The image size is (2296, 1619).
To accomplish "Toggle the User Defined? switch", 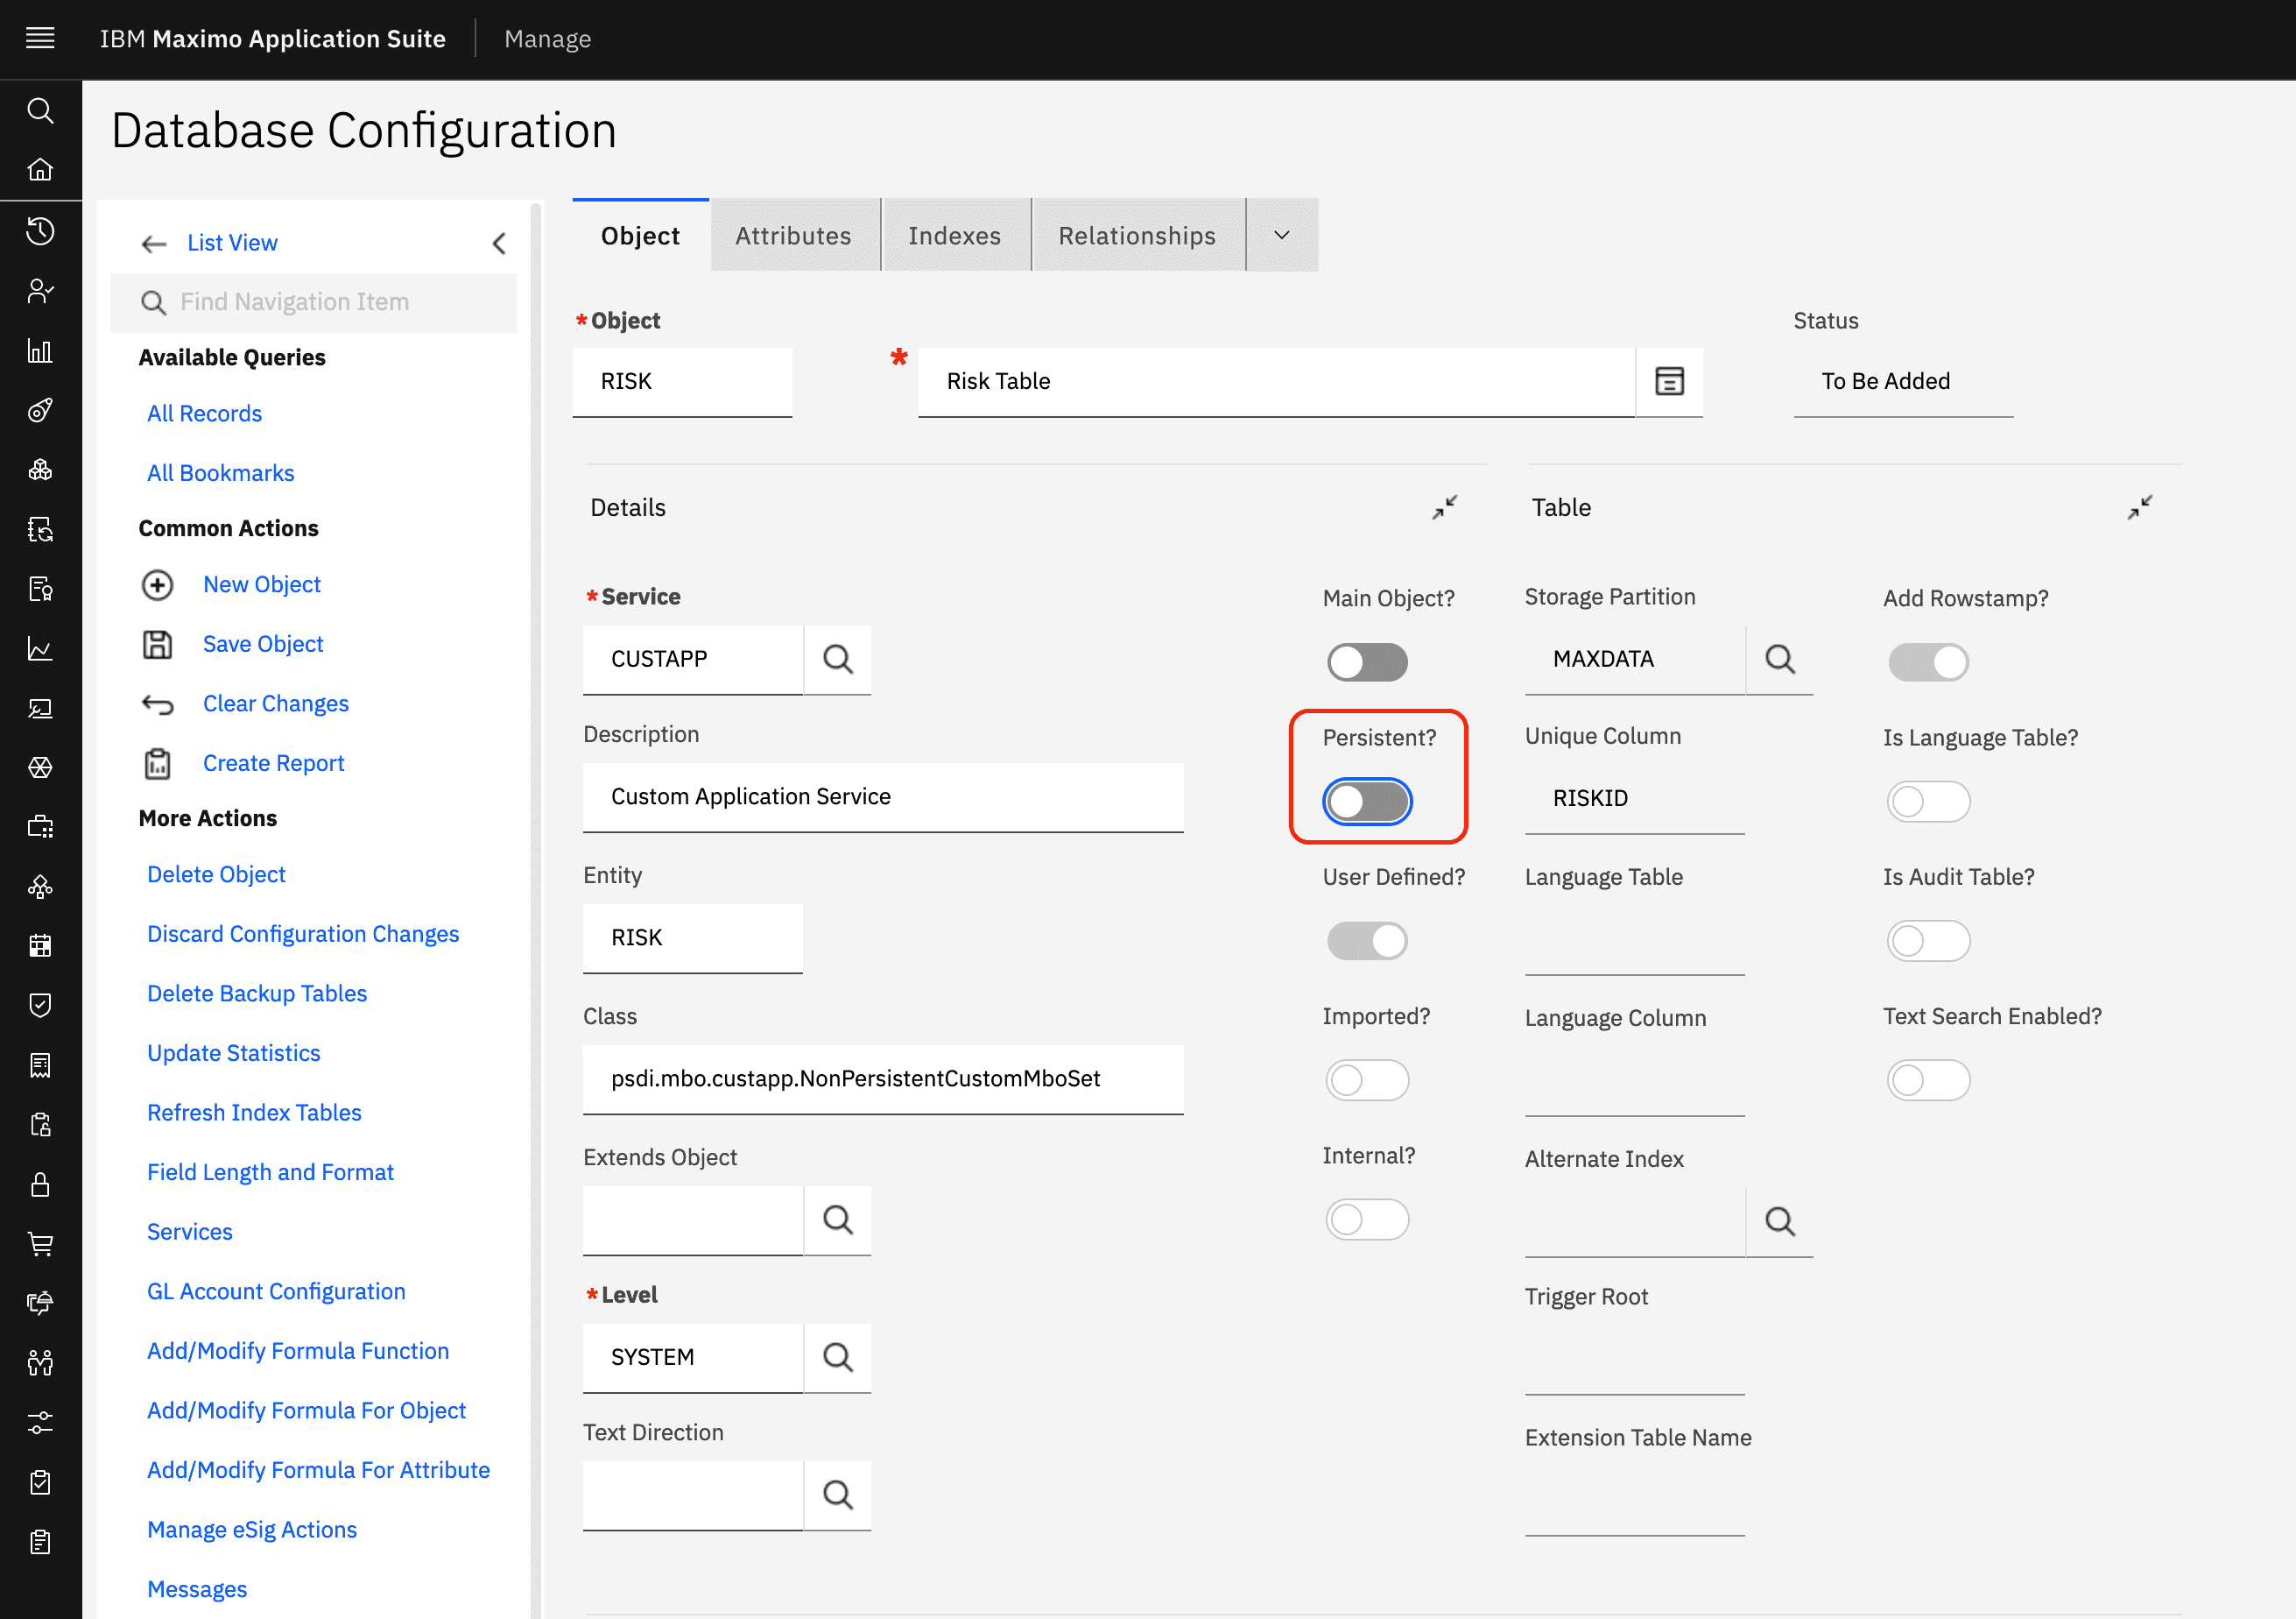I will pos(1367,941).
